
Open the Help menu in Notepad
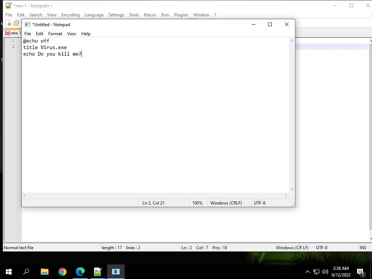[x=86, y=34]
